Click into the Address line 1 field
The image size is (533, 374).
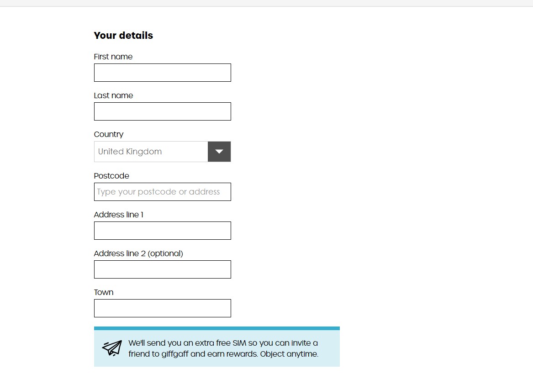(163, 231)
